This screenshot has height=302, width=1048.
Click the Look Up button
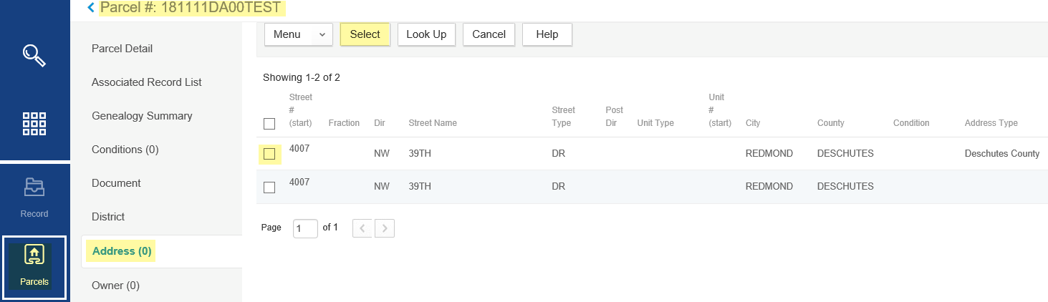click(426, 34)
